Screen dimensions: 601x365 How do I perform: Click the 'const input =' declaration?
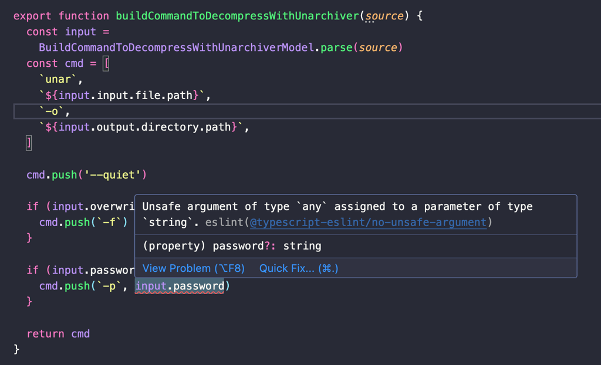pyautogui.click(x=68, y=32)
